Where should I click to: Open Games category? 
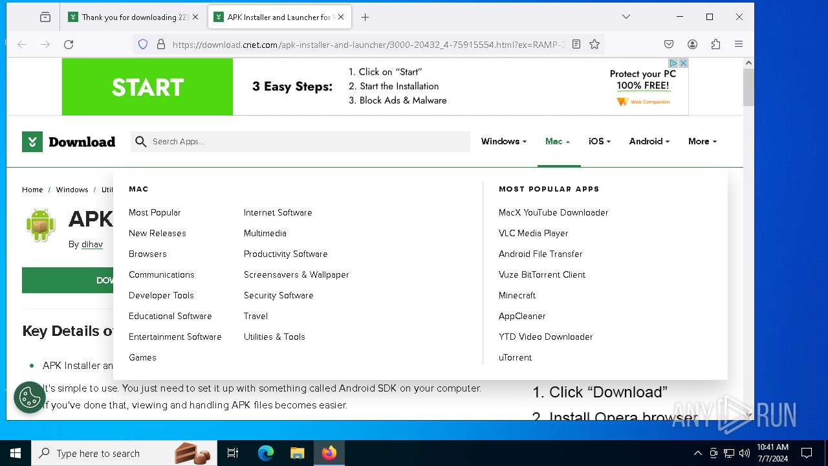(142, 357)
